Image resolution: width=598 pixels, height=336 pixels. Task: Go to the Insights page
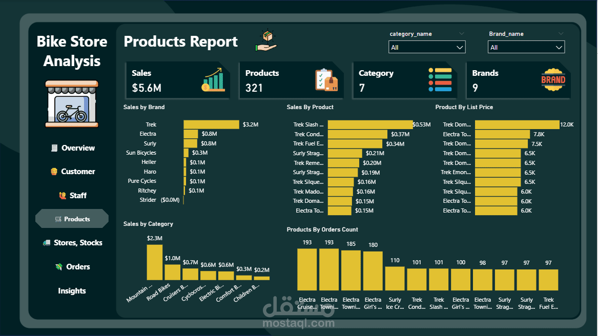pos(72,291)
